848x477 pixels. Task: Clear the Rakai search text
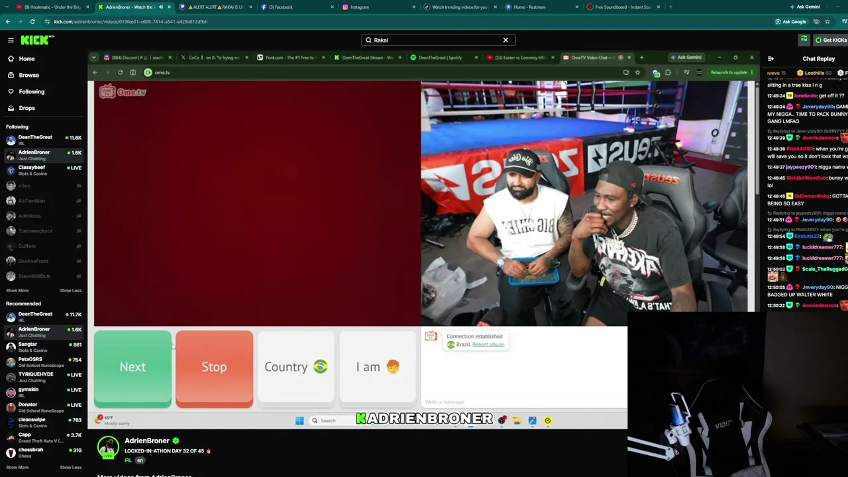click(505, 40)
